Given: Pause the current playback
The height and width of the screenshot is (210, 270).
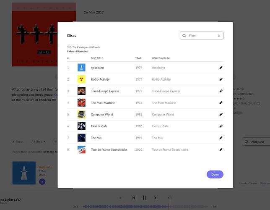Looking at the screenshot, I should pos(145,198).
